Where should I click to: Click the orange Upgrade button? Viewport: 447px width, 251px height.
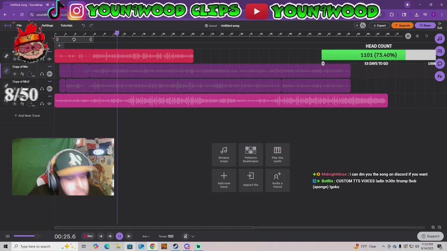click(x=402, y=25)
